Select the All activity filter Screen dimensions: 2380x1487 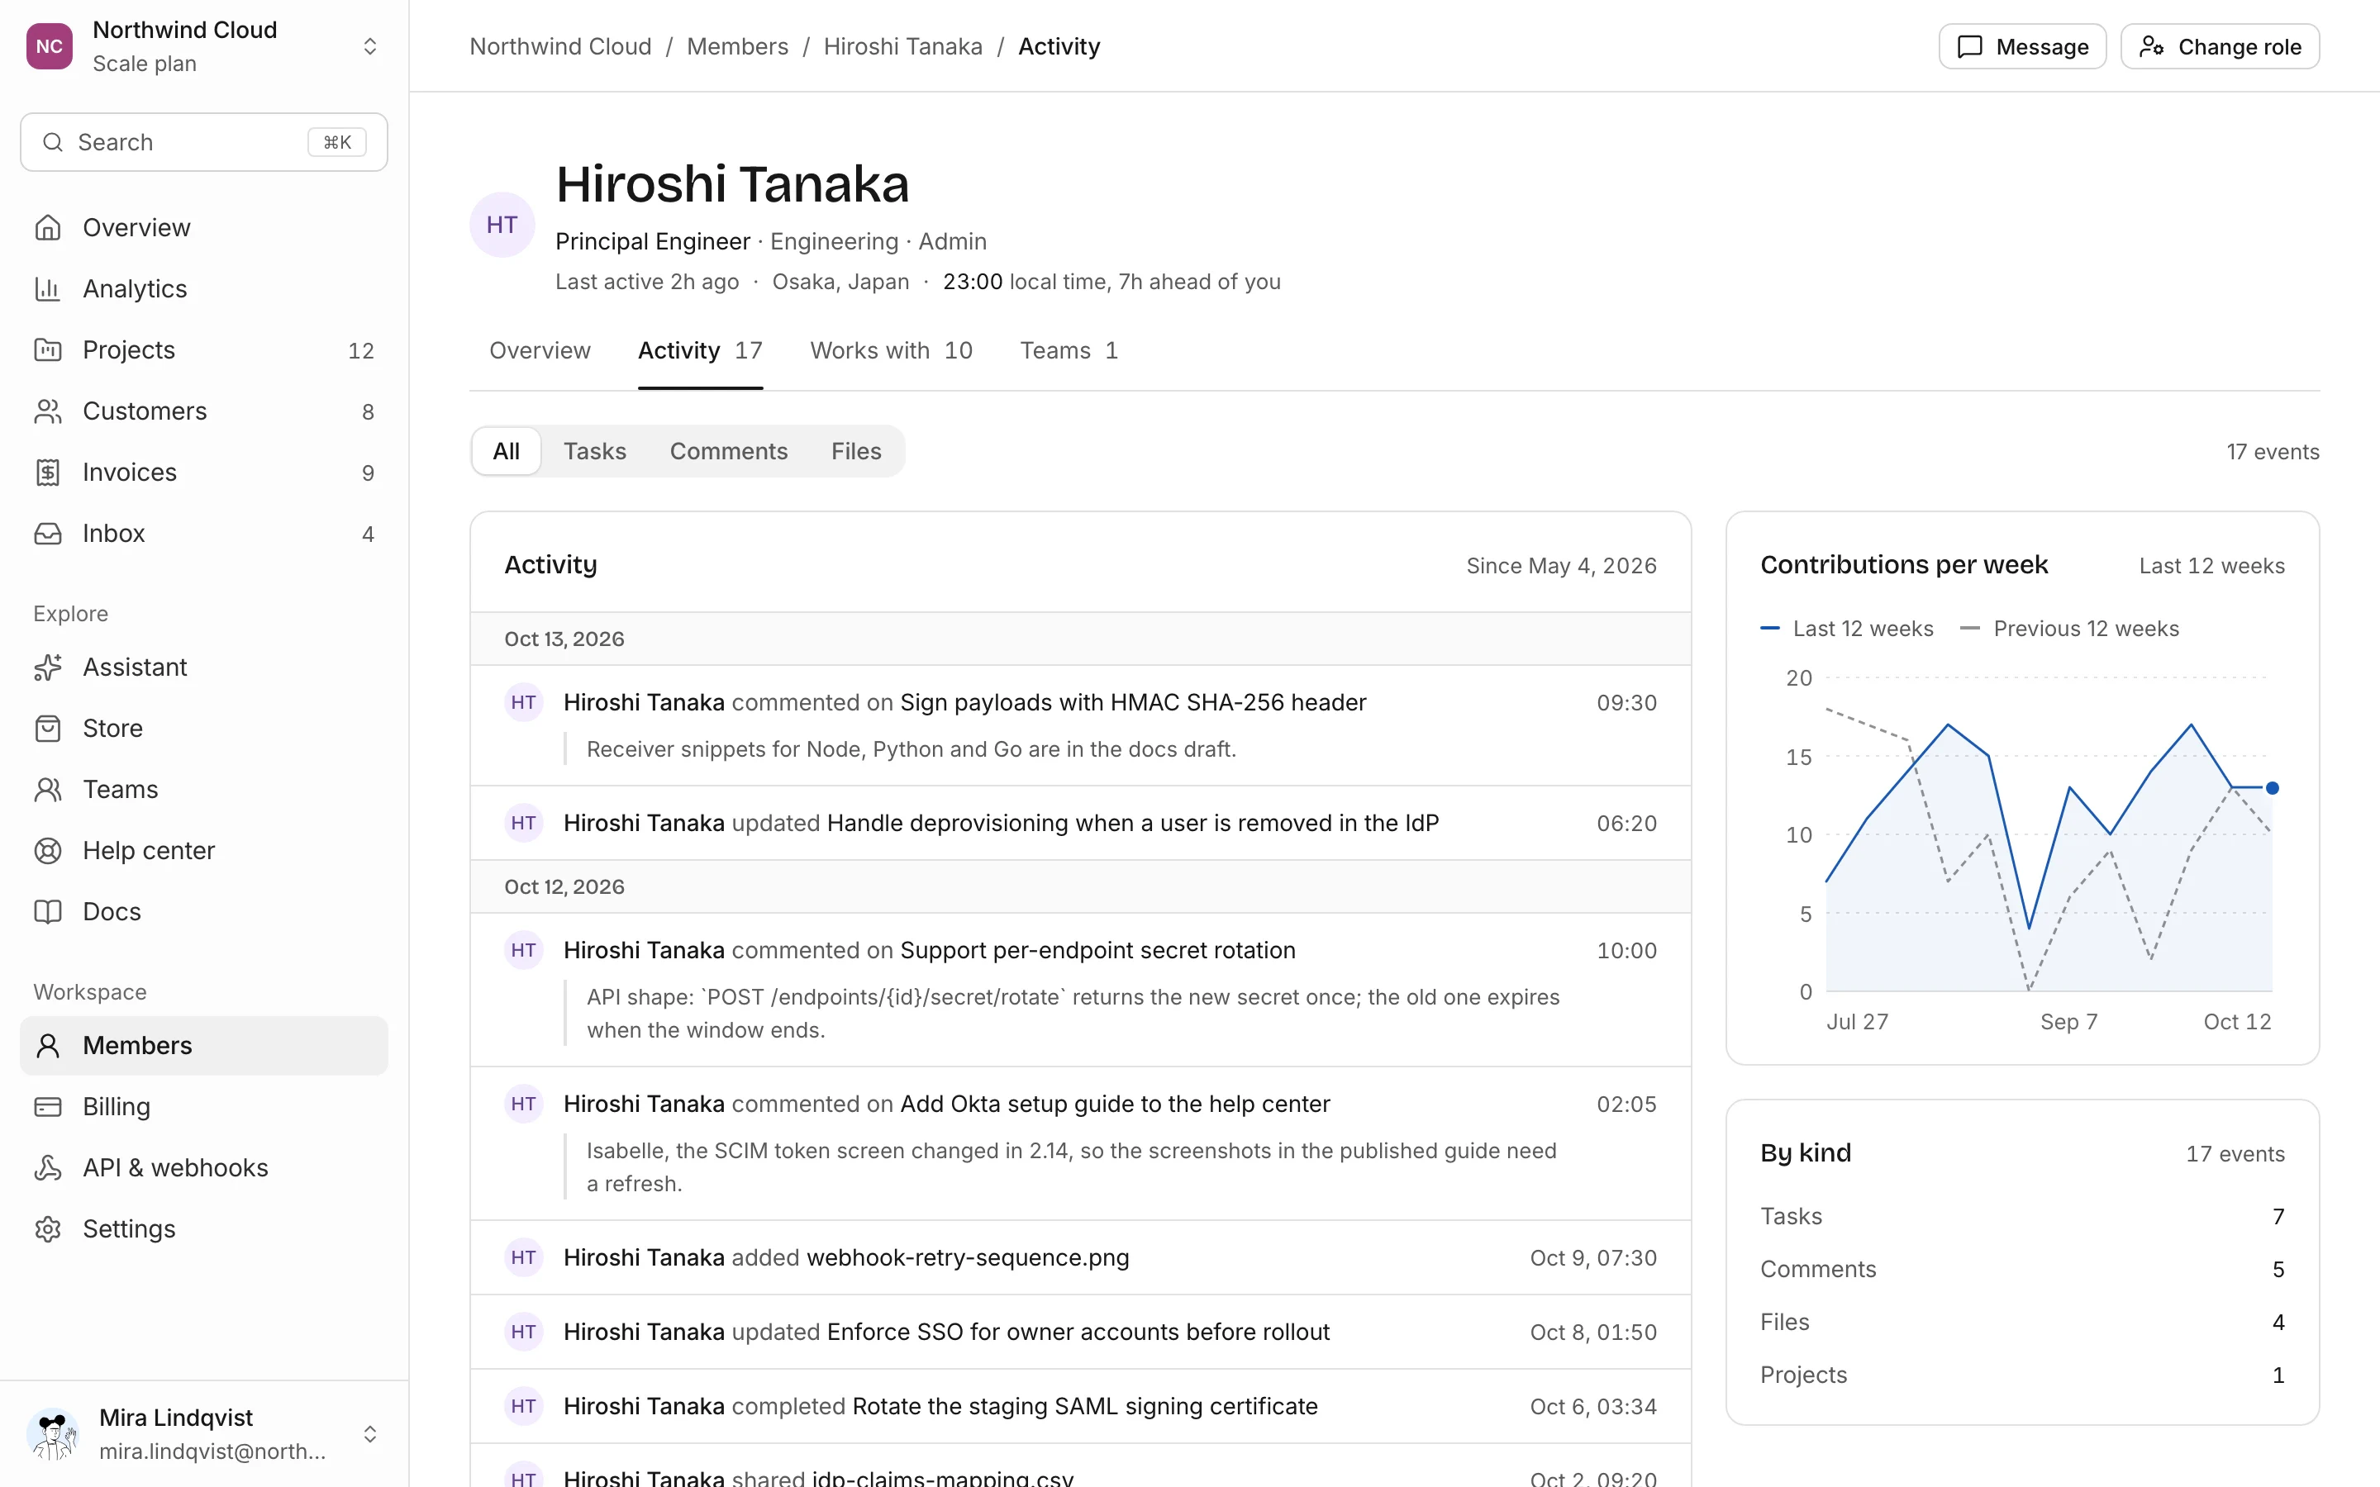point(506,451)
